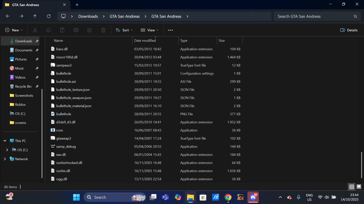Screen dimensions: 364x204
Task: Unpin Music from Quick access
Action: pyautogui.click(x=37, y=68)
